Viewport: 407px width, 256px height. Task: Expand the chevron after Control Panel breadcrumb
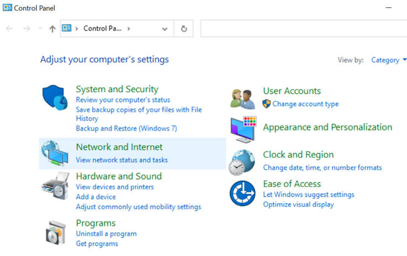tap(129, 29)
